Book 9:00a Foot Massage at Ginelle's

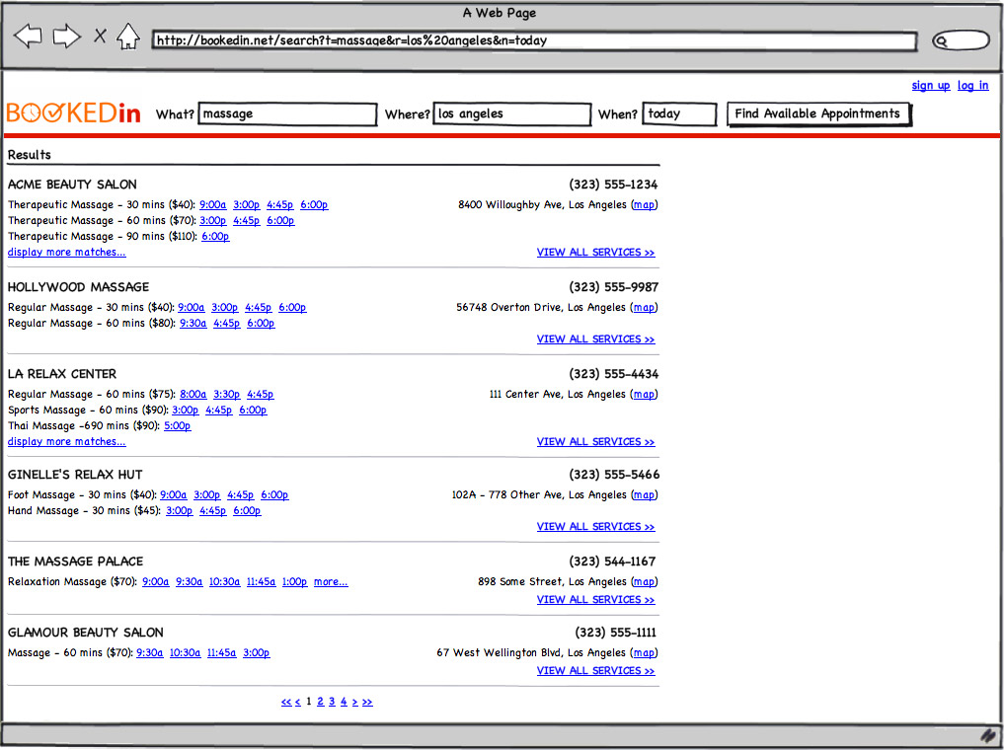tap(174, 494)
